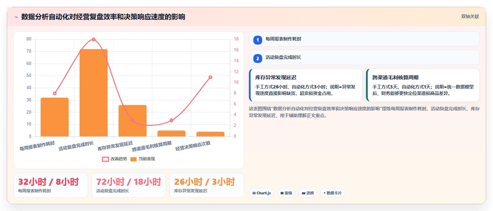Viewport: 493px width, 211px height.
Task: Click the 32小时 / 8小时 stat card
Action: (x=51, y=185)
